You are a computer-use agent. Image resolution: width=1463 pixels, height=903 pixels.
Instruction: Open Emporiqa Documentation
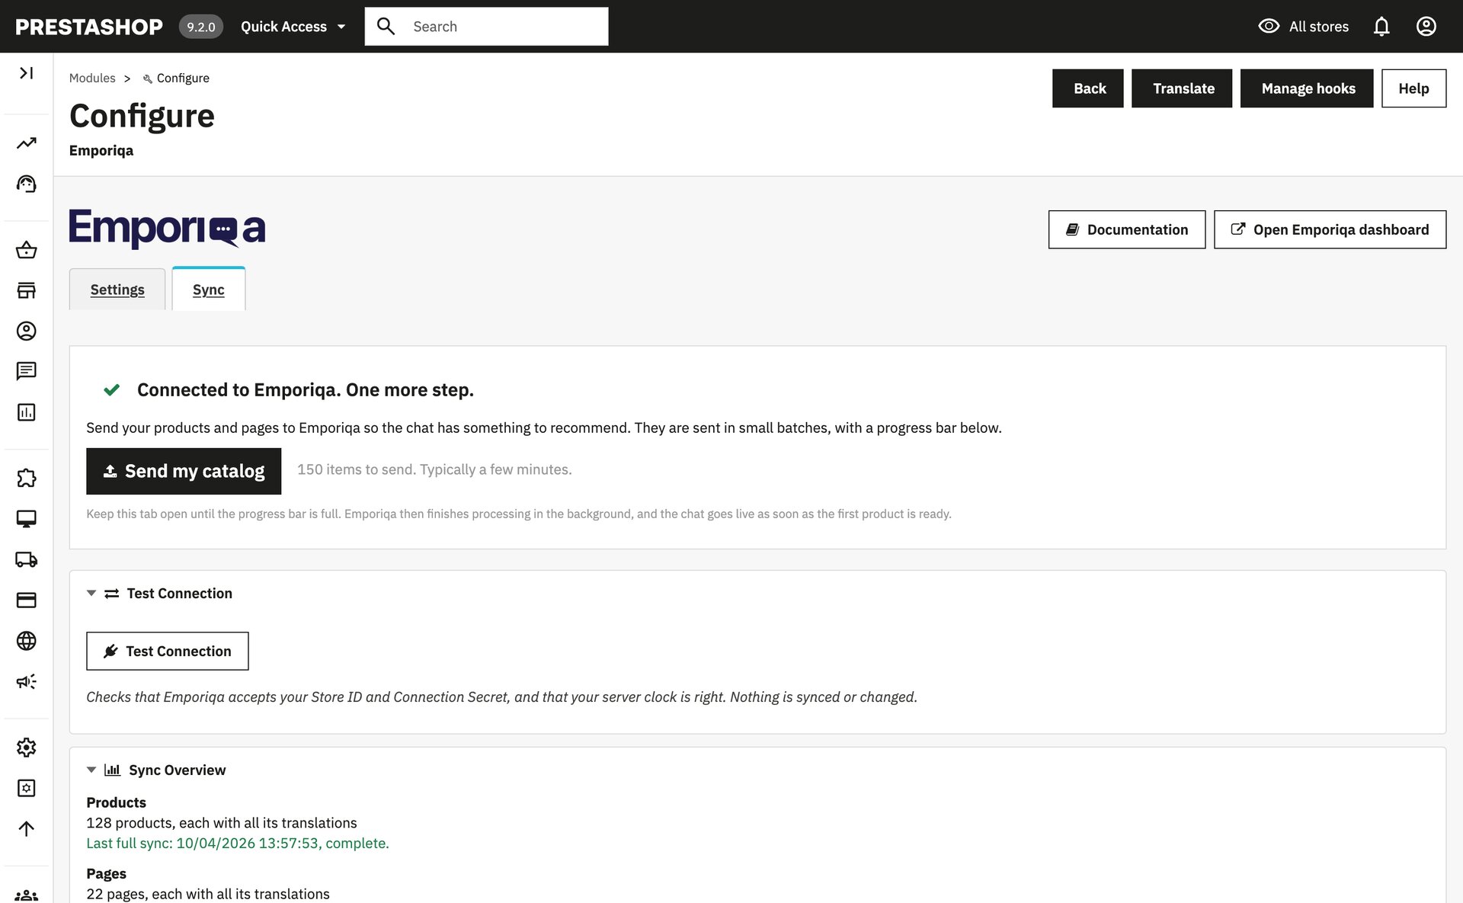pyautogui.click(x=1127, y=229)
